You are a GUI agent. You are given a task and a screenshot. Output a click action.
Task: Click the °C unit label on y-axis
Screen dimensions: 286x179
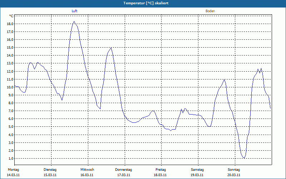click(11, 16)
